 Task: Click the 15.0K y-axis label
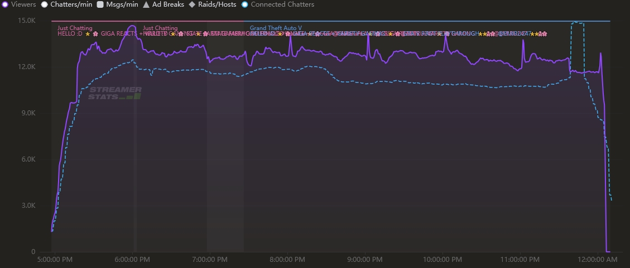(x=27, y=21)
